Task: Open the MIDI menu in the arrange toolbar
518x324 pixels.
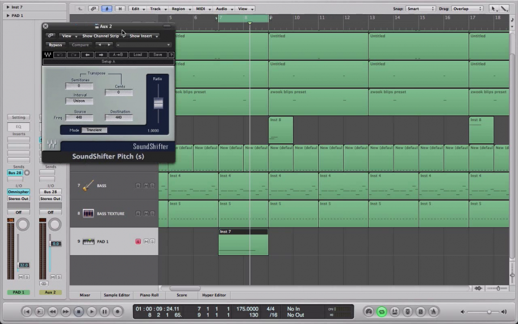Action: pyautogui.click(x=203, y=9)
